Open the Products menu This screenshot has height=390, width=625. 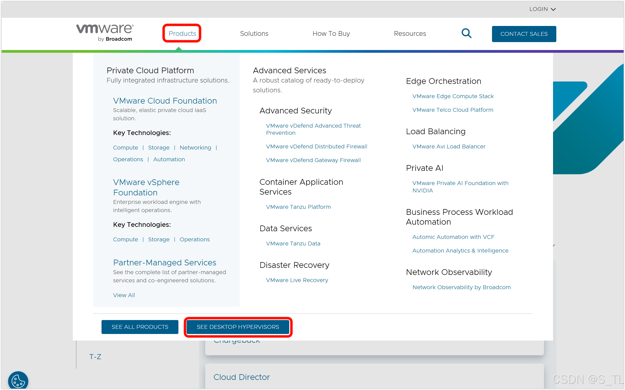point(182,33)
